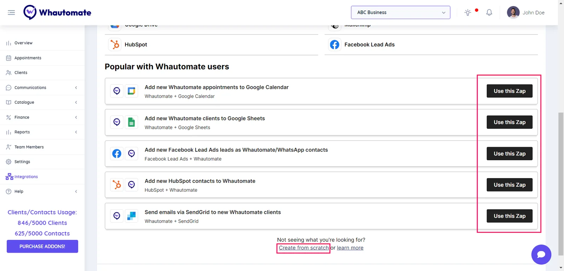Click the Whautomate + SendGrid subtitle
The width and height of the screenshot is (564, 271).
click(171, 221)
